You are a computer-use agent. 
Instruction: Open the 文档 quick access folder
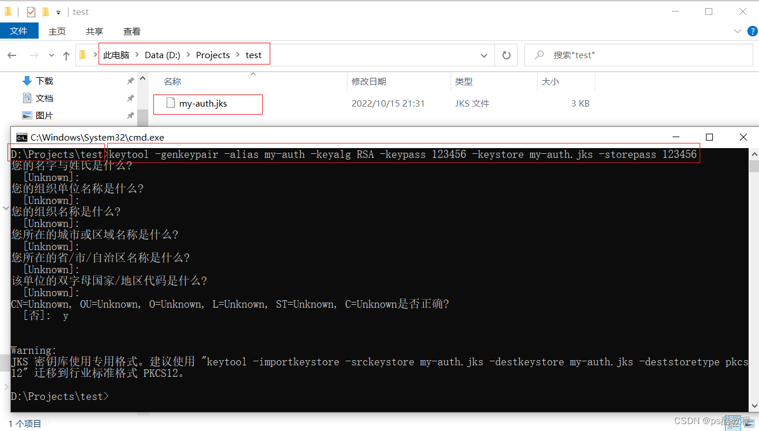point(44,98)
